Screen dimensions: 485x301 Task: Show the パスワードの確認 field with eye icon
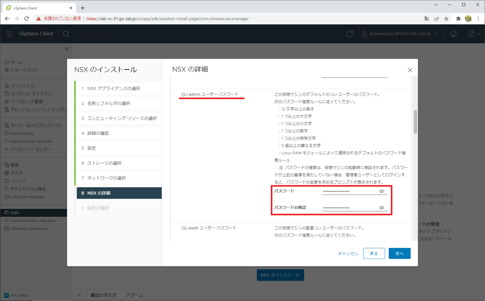click(x=382, y=208)
